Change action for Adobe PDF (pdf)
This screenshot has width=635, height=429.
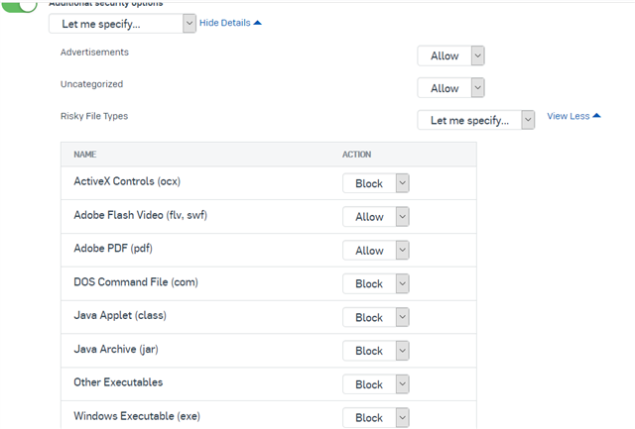(376, 251)
